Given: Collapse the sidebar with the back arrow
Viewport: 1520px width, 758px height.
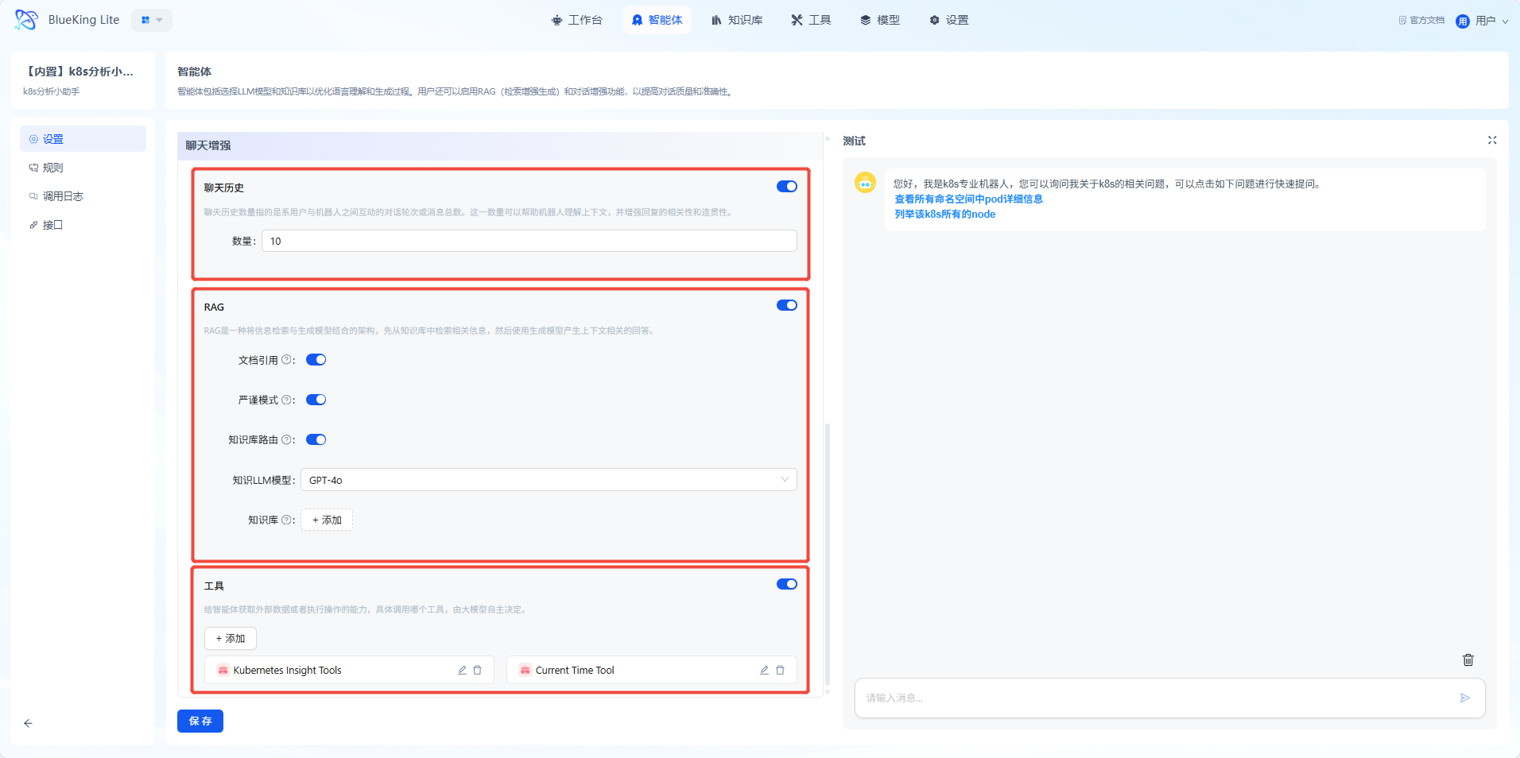Looking at the screenshot, I should click(29, 724).
